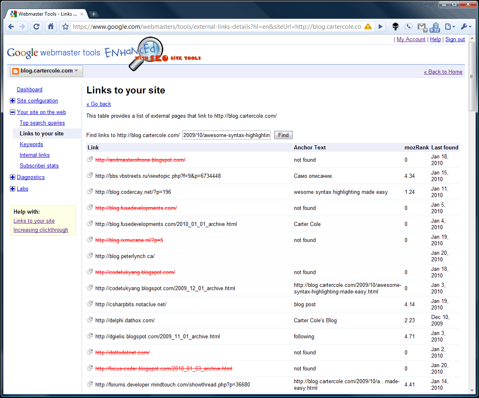Click the Sign out link
The width and height of the screenshot is (479, 398).
click(455, 40)
